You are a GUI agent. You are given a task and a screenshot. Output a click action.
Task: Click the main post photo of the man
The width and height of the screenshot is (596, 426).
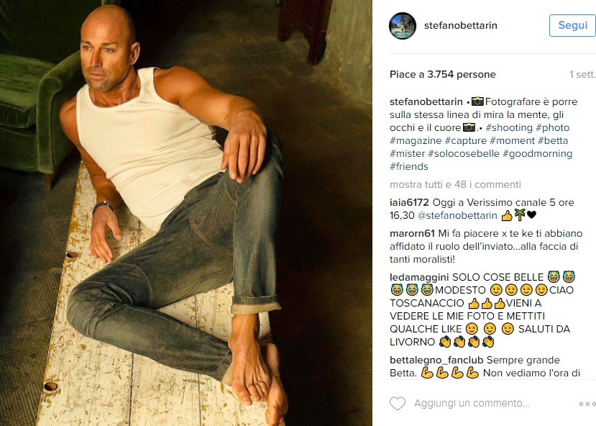tap(186, 213)
